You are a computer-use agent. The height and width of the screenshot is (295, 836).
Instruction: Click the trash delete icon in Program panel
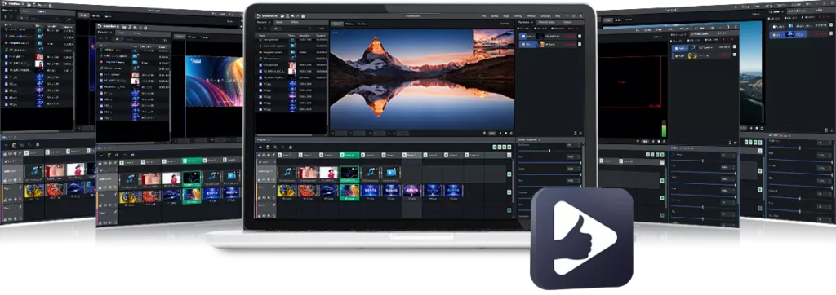pos(268,147)
